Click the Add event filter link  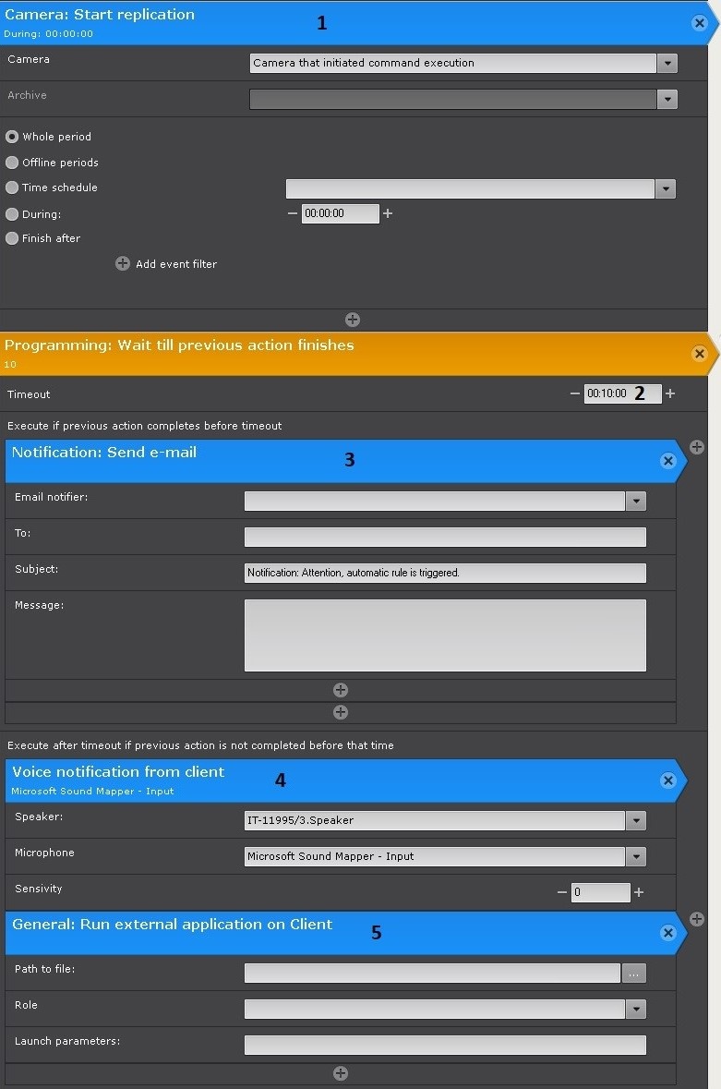tap(175, 264)
